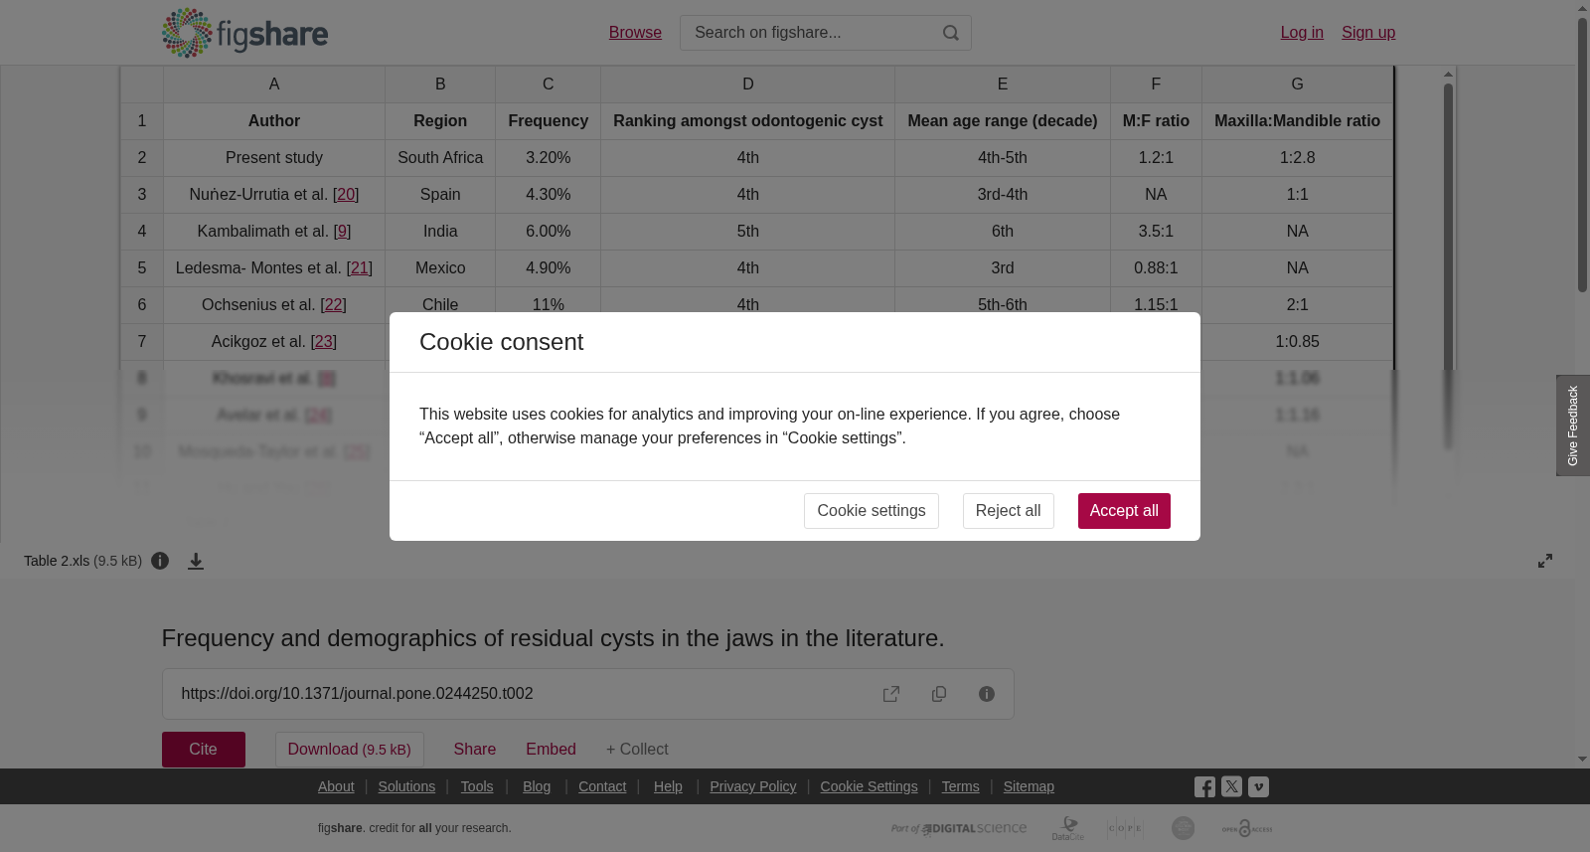
Task: Copy the DOI link
Action: click(x=939, y=694)
